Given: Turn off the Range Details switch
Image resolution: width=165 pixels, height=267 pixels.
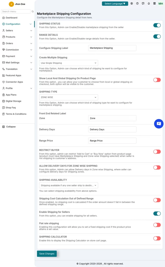Looking at the screenshot, I should (157, 37).
